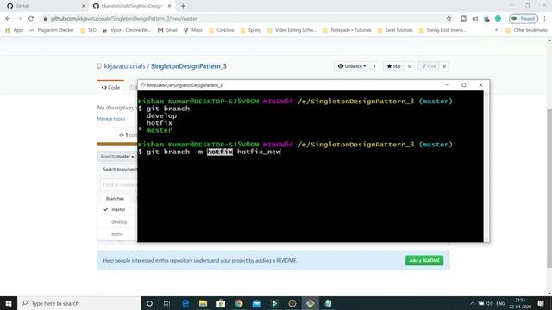
Task: Open a new browser tab
Action: coord(183,6)
